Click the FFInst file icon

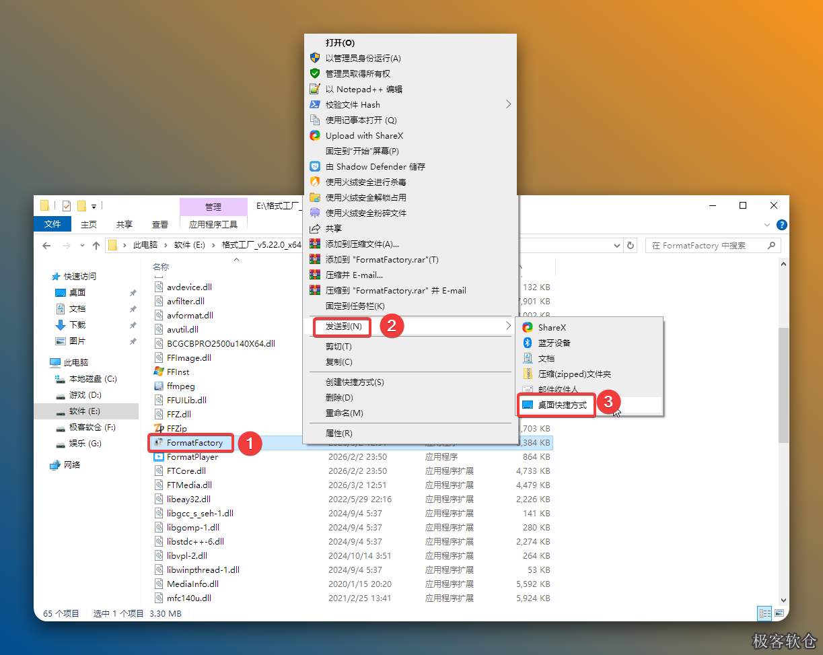(x=159, y=372)
